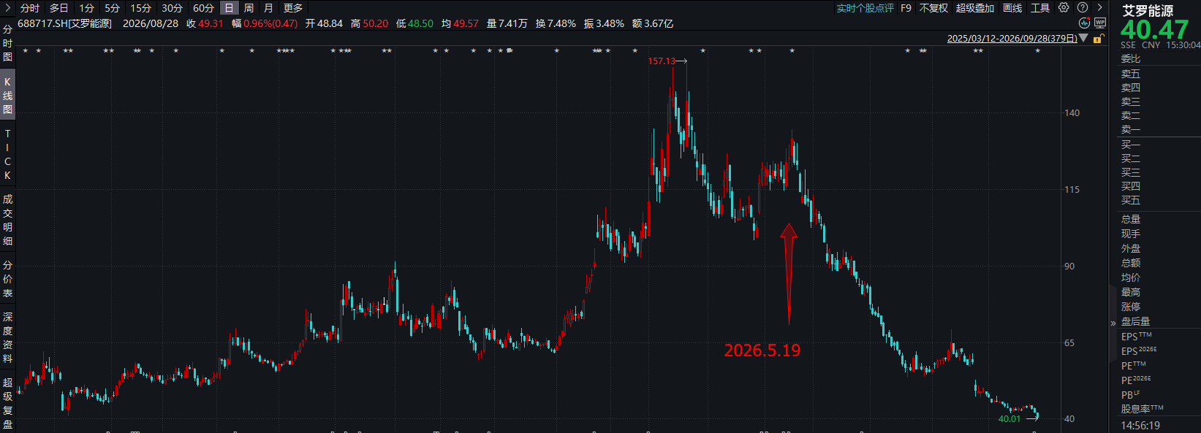Open the 更多 periods menu

pos(293,8)
